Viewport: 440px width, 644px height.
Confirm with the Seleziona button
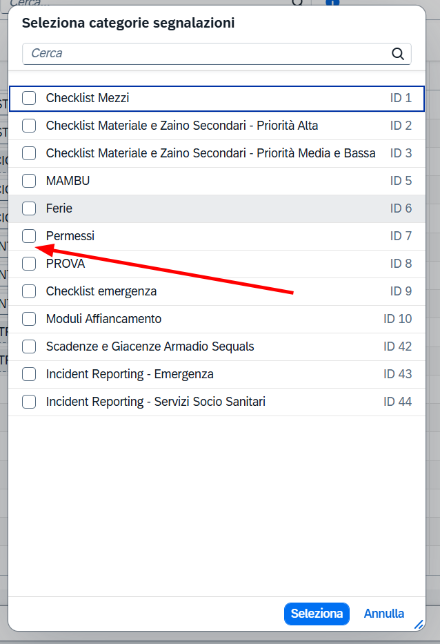317,614
